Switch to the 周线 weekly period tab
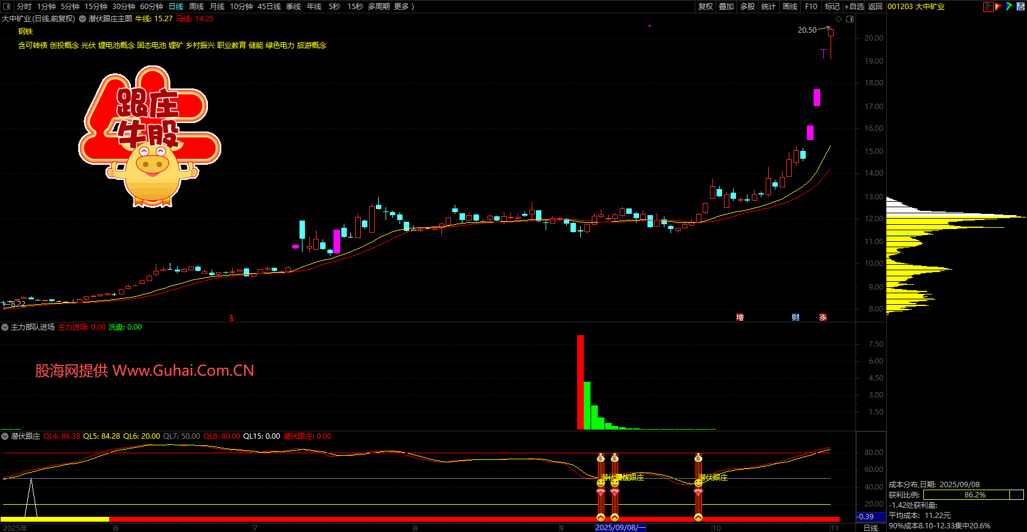Screen dimensions: 1027x532 pyautogui.click(x=196, y=7)
